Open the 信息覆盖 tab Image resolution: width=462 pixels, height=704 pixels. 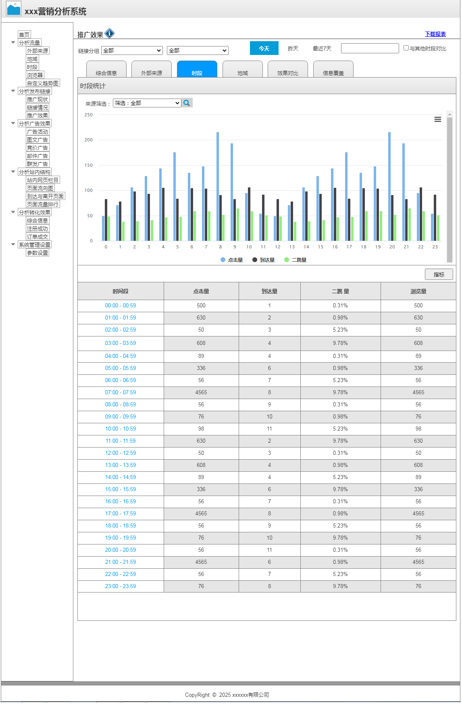[333, 69]
